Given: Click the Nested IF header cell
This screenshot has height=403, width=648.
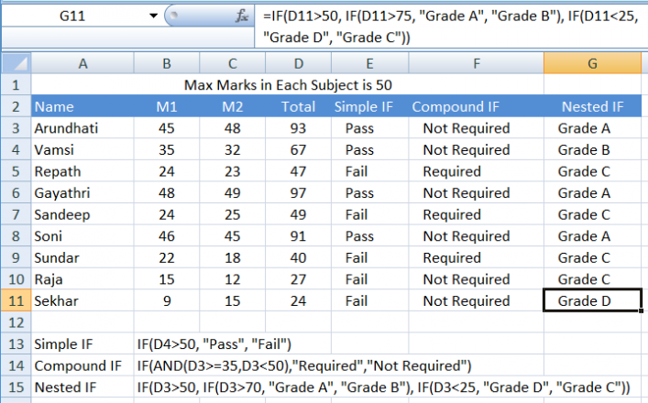Looking at the screenshot, I should tap(592, 106).
